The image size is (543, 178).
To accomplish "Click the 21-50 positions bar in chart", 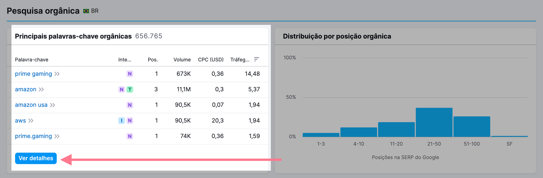I will (x=434, y=122).
